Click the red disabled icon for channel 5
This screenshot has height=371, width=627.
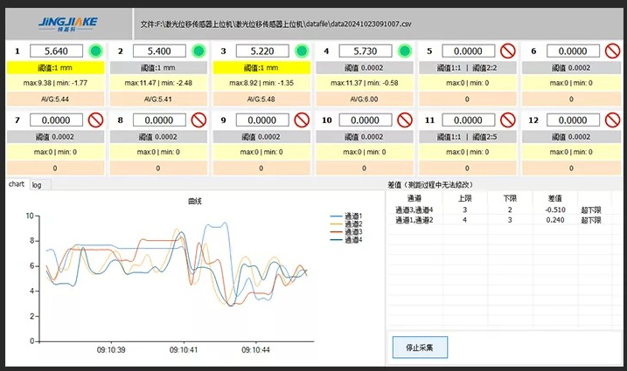509,52
